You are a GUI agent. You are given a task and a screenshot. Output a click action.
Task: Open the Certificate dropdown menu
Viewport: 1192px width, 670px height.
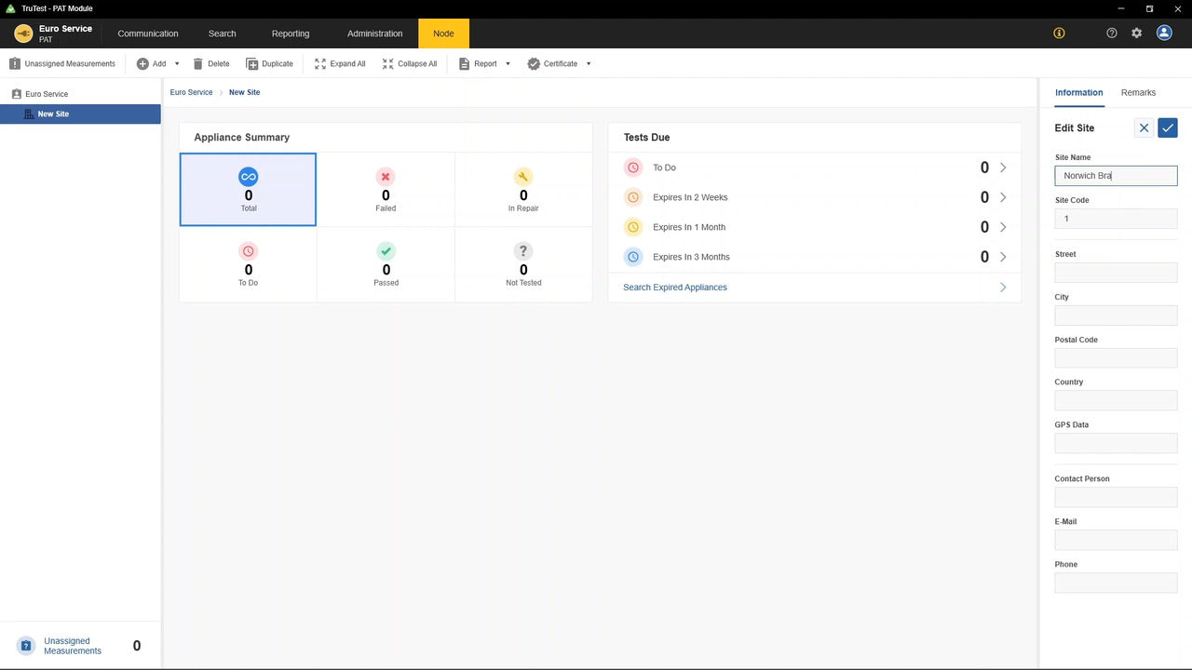[589, 64]
